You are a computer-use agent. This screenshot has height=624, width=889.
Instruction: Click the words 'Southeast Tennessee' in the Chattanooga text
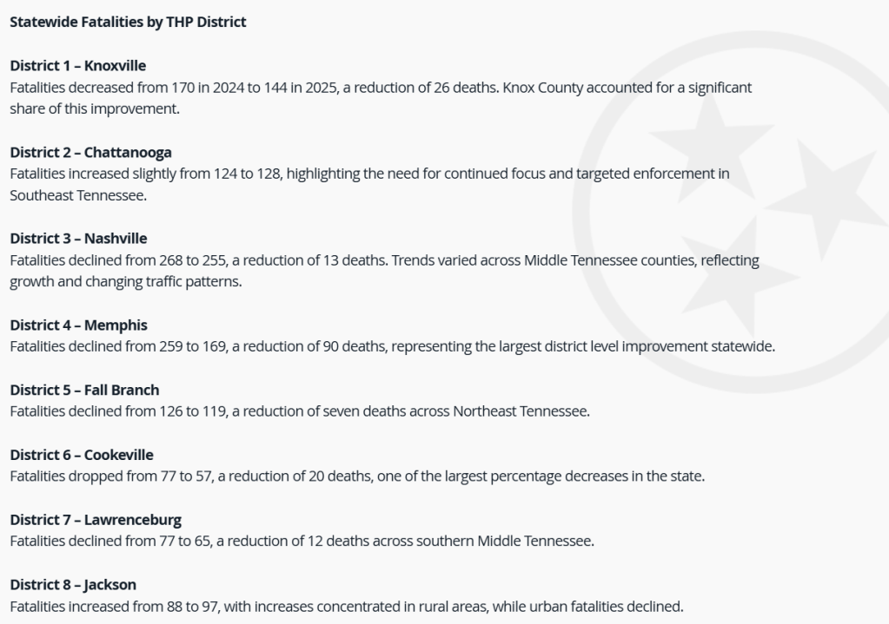pos(76,196)
